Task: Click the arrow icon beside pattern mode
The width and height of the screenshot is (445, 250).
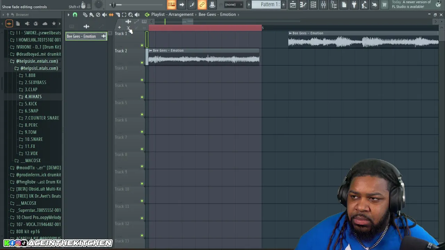Action: click(182, 5)
